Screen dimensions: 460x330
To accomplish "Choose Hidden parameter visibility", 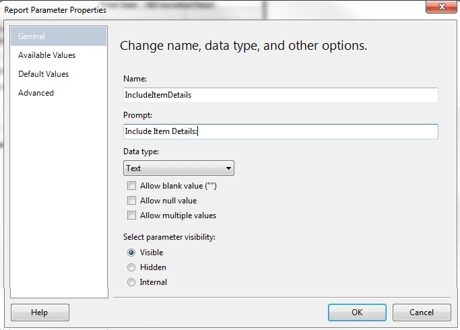I will pyautogui.click(x=131, y=267).
